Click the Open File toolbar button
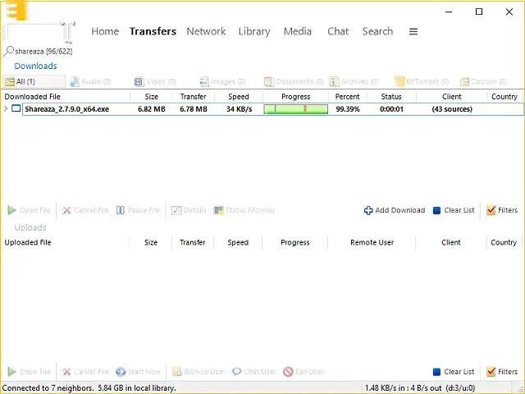The height and width of the screenshot is (394, 525). (29, 210)
